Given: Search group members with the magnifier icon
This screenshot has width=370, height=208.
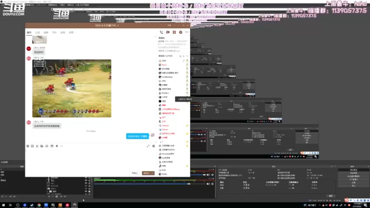Looking at the screenshot, I should [187, 56].
